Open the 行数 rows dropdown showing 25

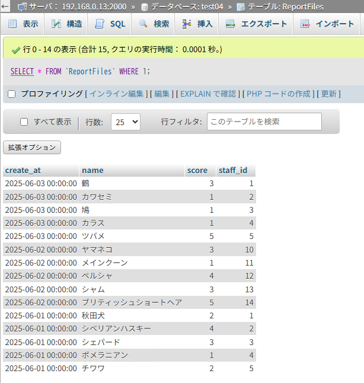[x=126, y=122]
